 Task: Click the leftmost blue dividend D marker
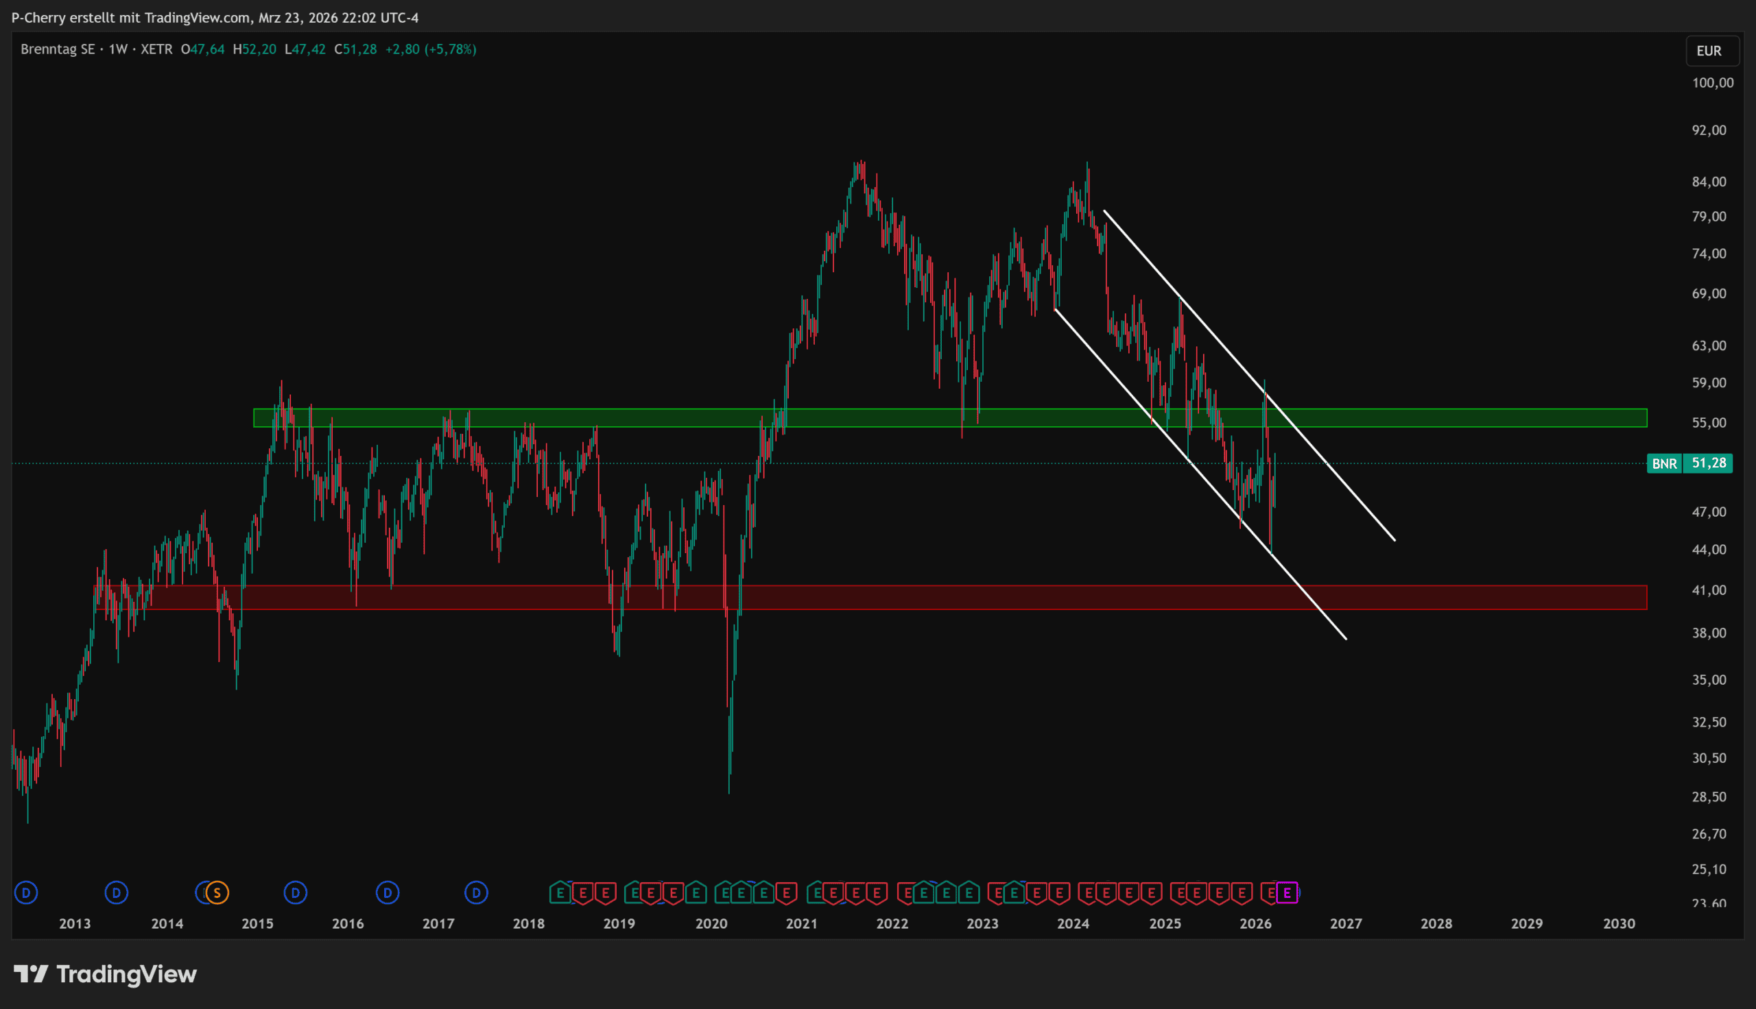[26, 892]
